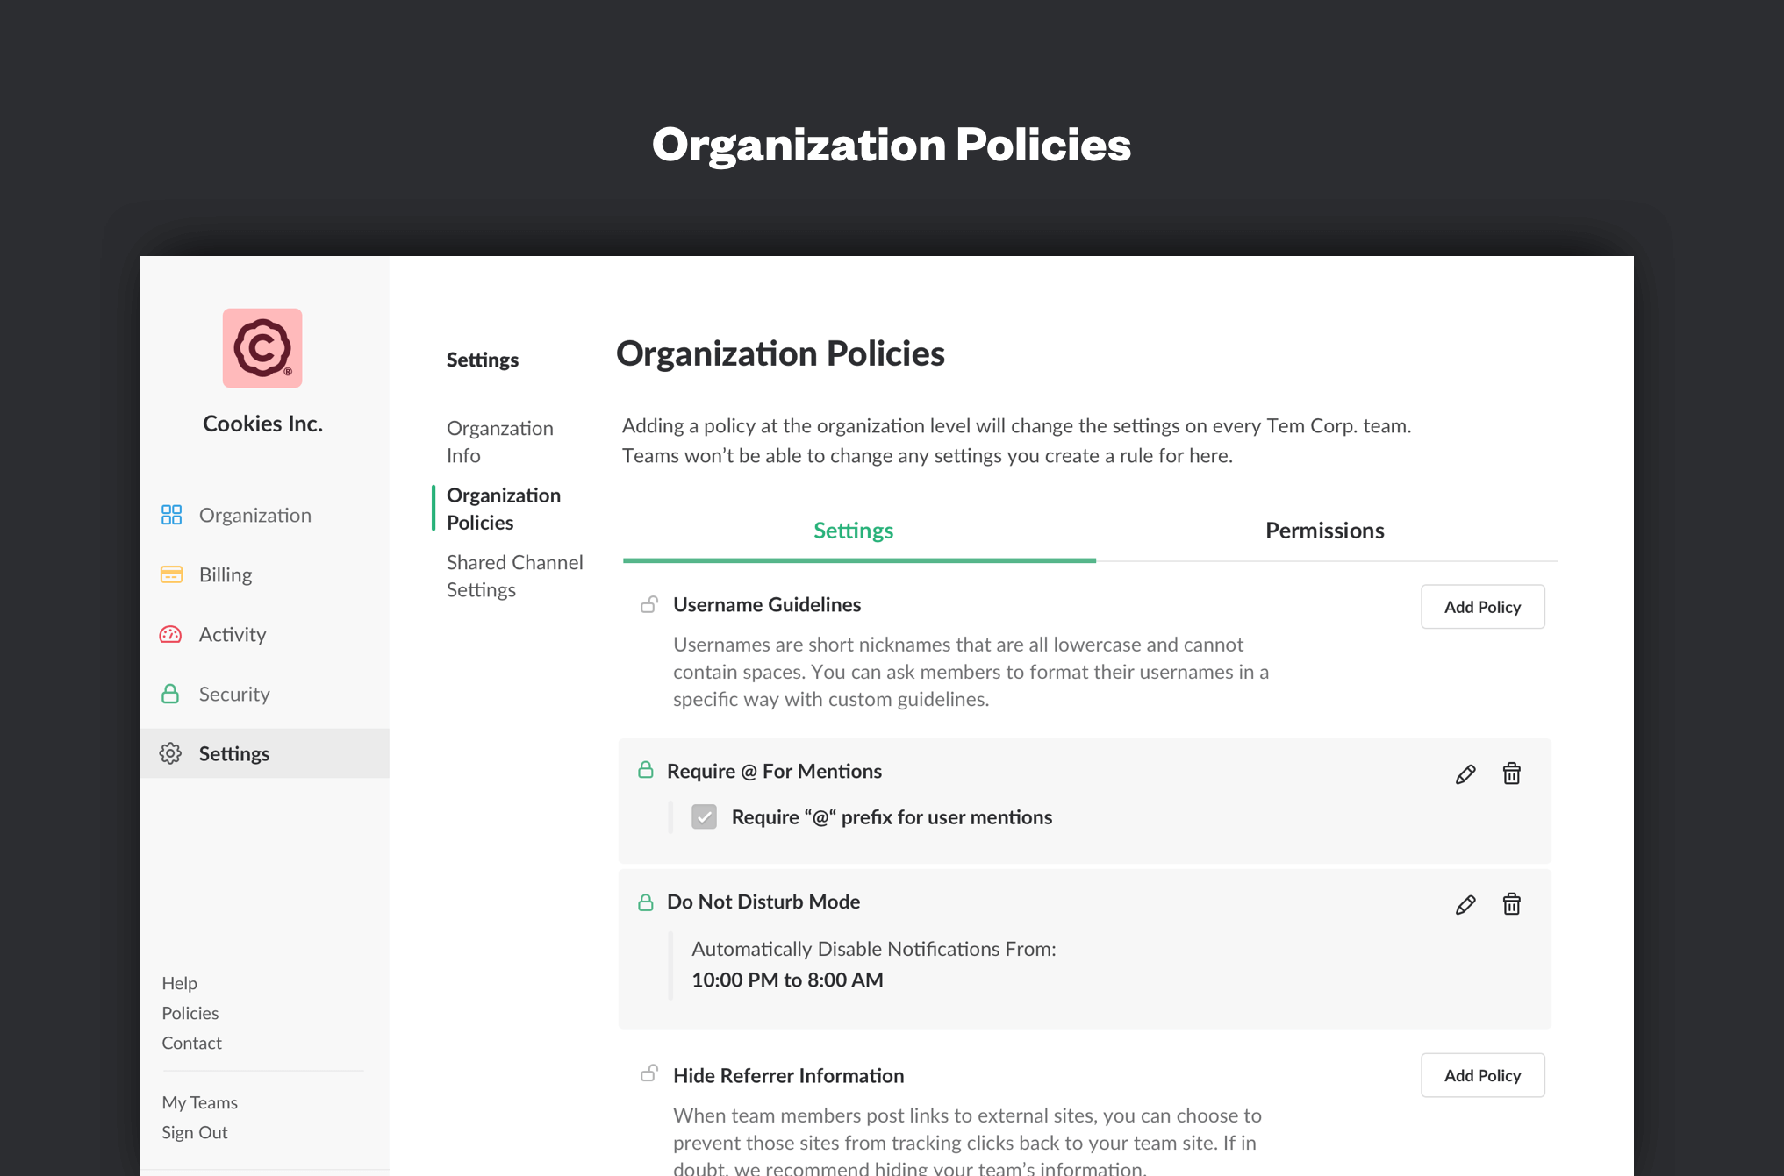Open Shared Channel Settings page
This screenshot has width=1784, height=1176.
point(514,575)
